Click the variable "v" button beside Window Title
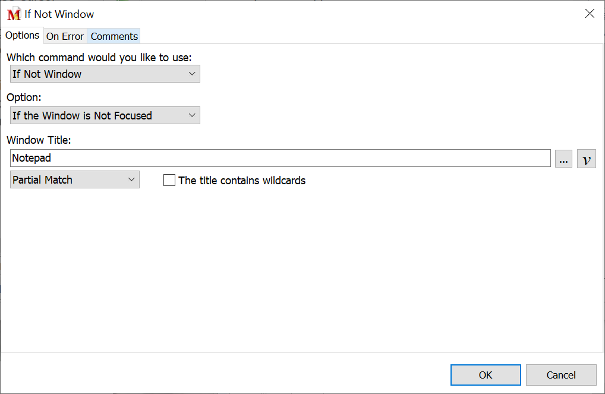This screenshot has height=394, width=605. point(586,159)
